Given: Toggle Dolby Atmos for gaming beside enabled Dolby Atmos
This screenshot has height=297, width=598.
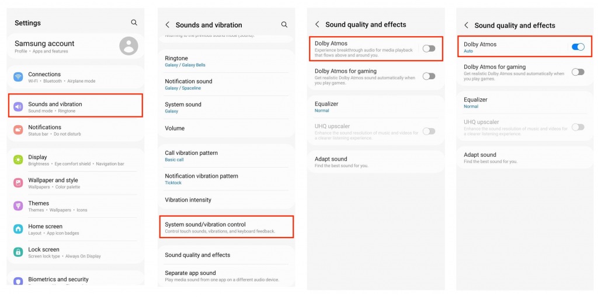Looking at the screenshot, I should point(578,72).
